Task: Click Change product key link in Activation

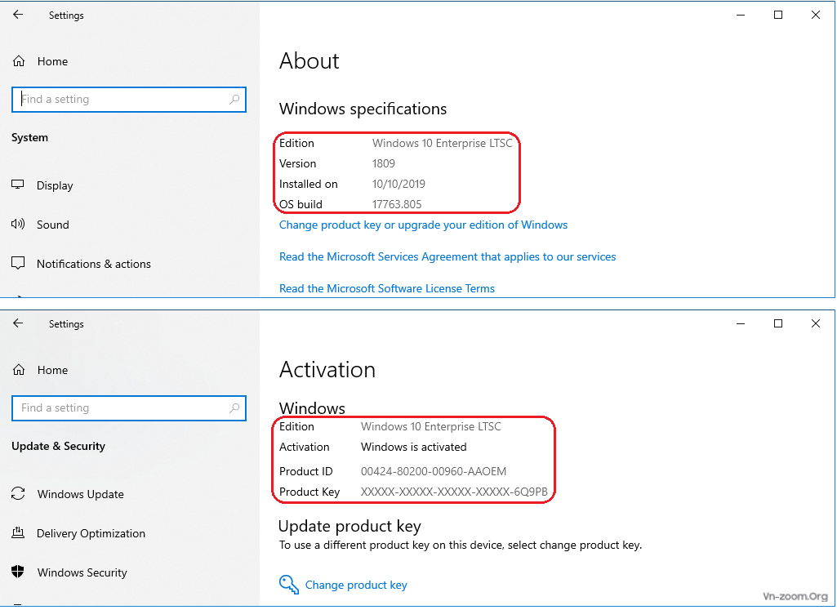Action: 356,585
